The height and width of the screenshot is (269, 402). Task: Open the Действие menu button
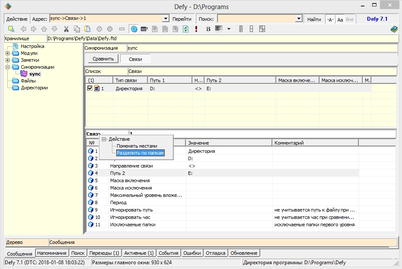coord(17,19)
